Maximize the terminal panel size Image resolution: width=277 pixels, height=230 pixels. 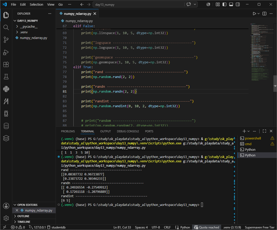(x=264, y=131)
